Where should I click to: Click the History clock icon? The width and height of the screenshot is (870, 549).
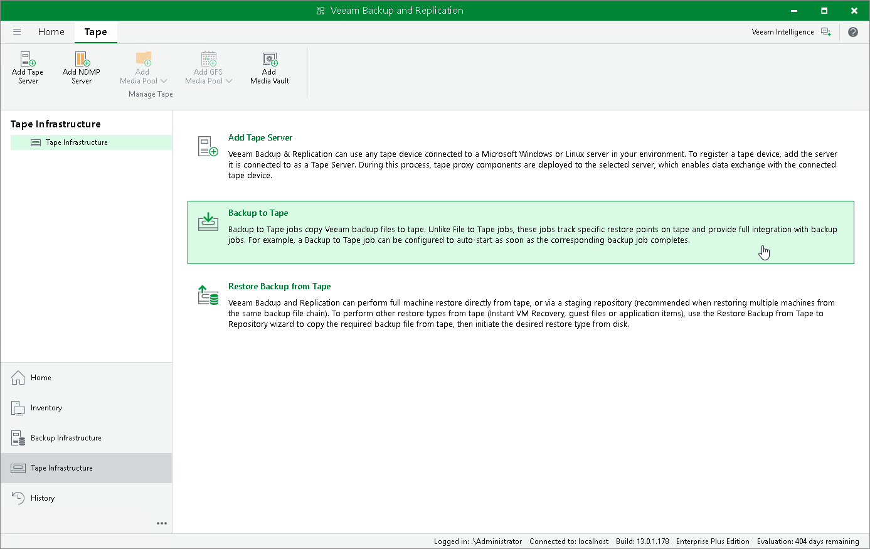click(x=18, y=498)
